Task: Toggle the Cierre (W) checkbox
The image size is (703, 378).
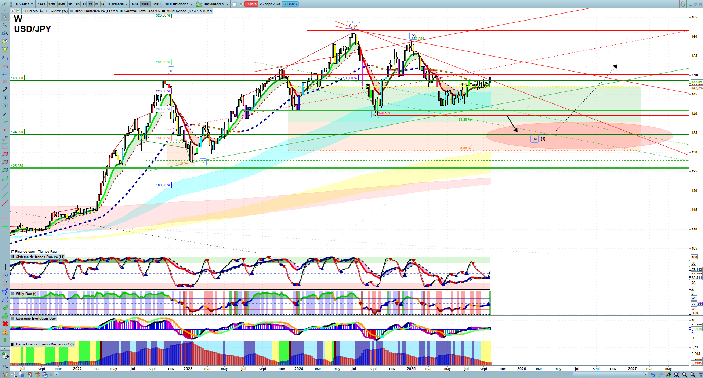Action: 48,11
